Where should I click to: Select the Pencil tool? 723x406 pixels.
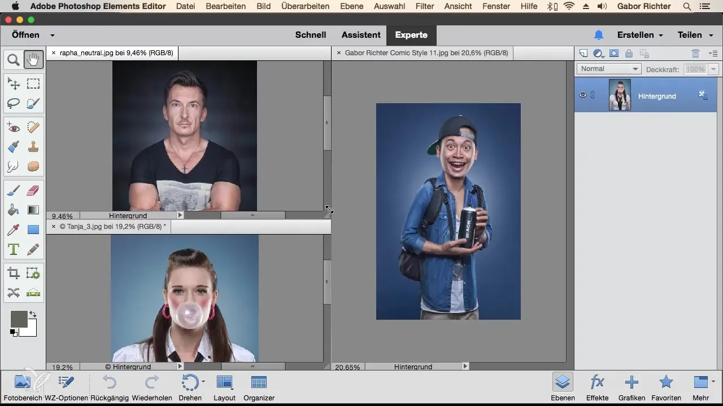point(33,249)
